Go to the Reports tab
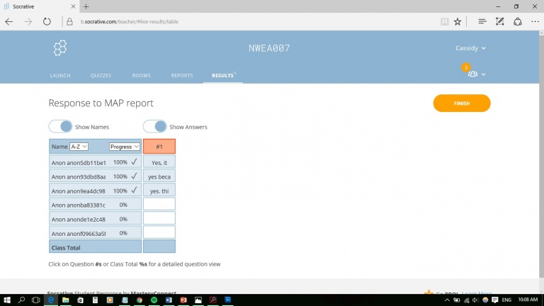 pos(182,75)
